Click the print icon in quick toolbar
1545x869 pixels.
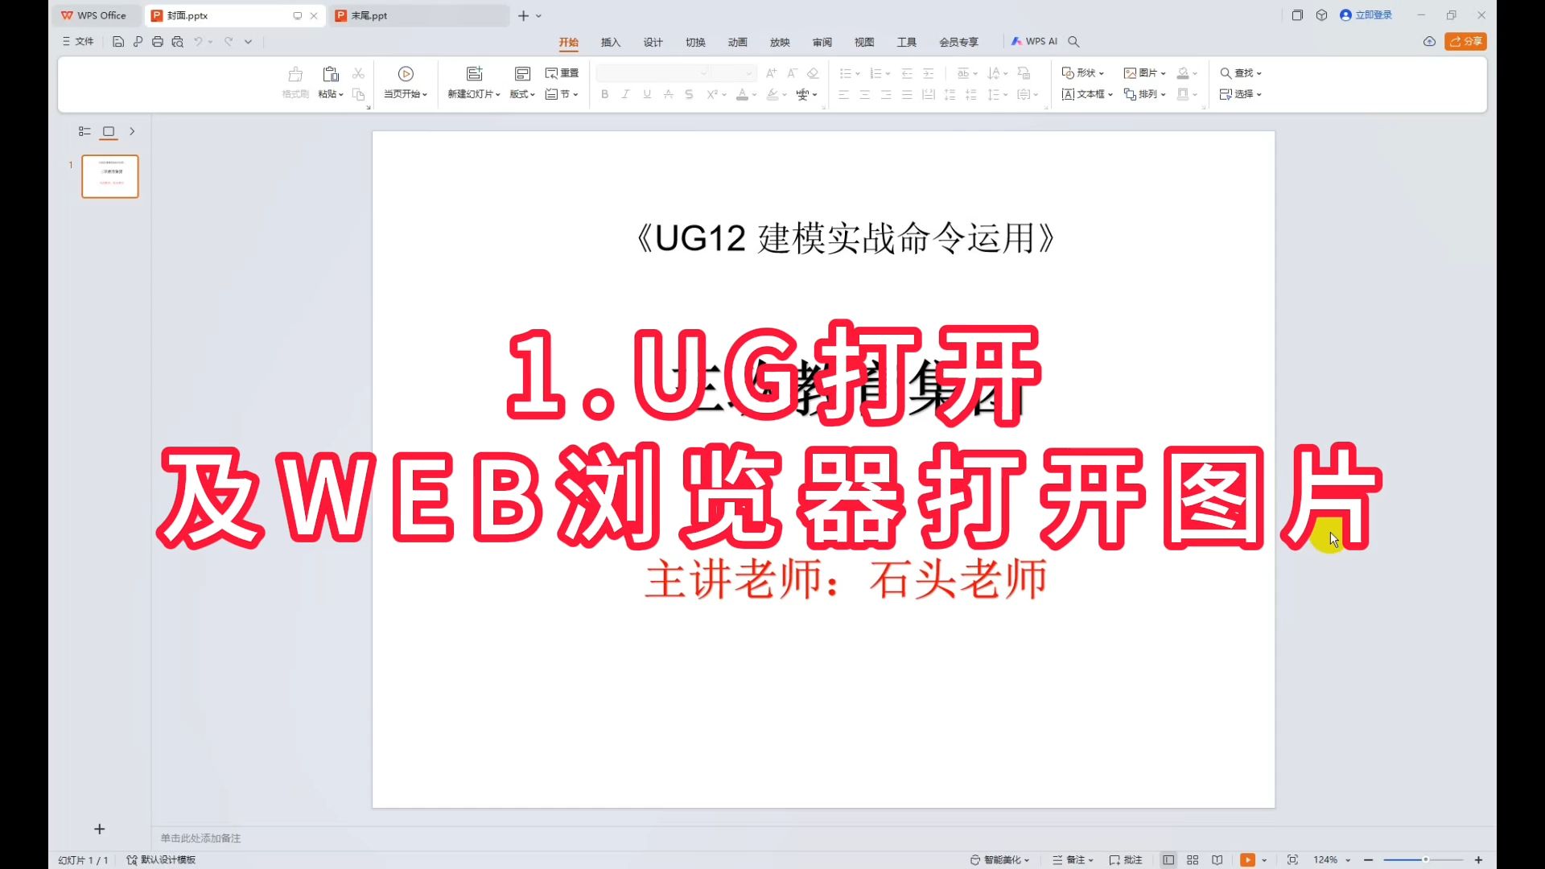click(158, 42)
